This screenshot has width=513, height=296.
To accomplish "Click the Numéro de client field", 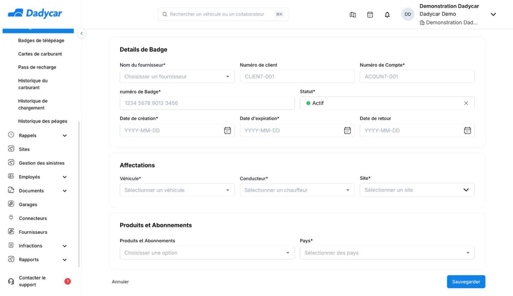I will coord(297,77).
